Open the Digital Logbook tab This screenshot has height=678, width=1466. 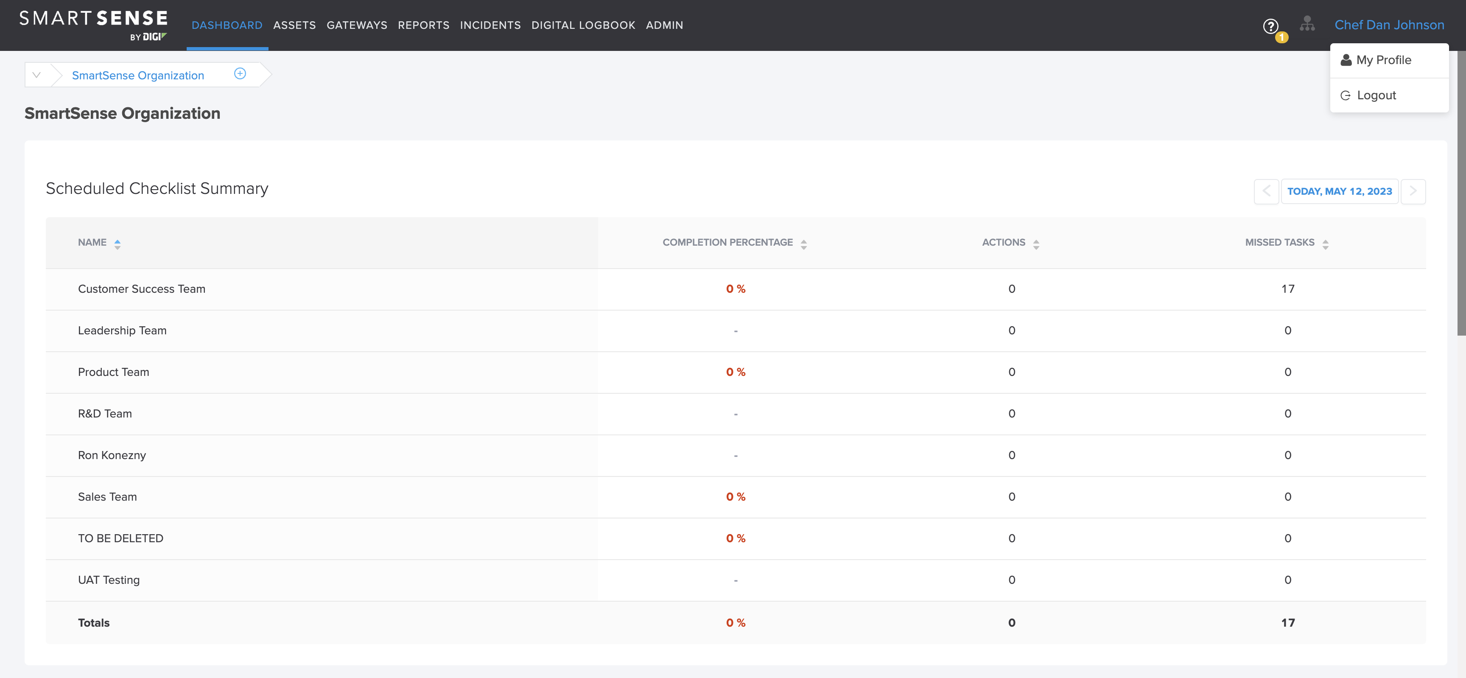[x=583, y=25]
